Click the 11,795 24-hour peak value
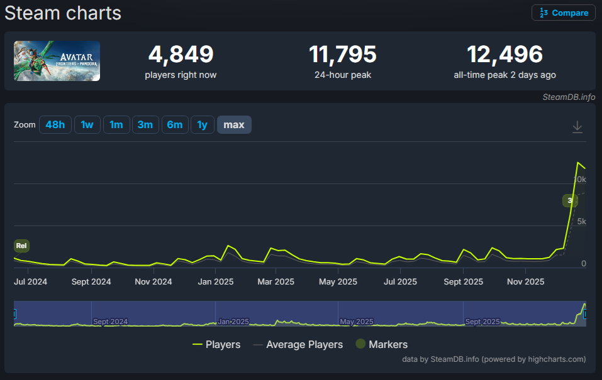602x380 pixels. tap(342, 54)
